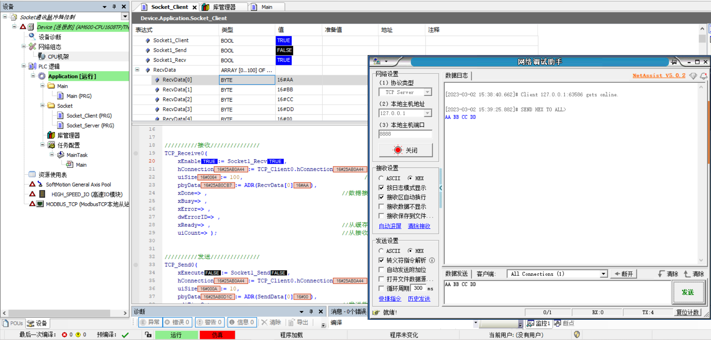711x340 pixels.
Task: Enable 接收数据不显示 checkbox
Action: click(x=381, y=206)
